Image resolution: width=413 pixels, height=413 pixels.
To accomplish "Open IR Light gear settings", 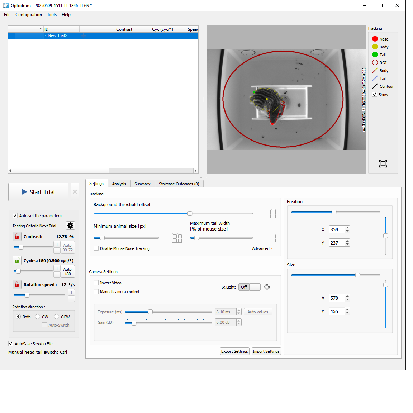I will point(267,287).
